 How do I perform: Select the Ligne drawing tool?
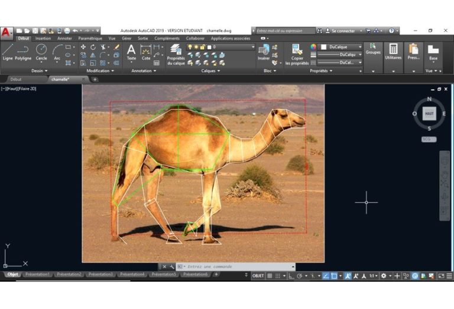click(x=8, y=52)
